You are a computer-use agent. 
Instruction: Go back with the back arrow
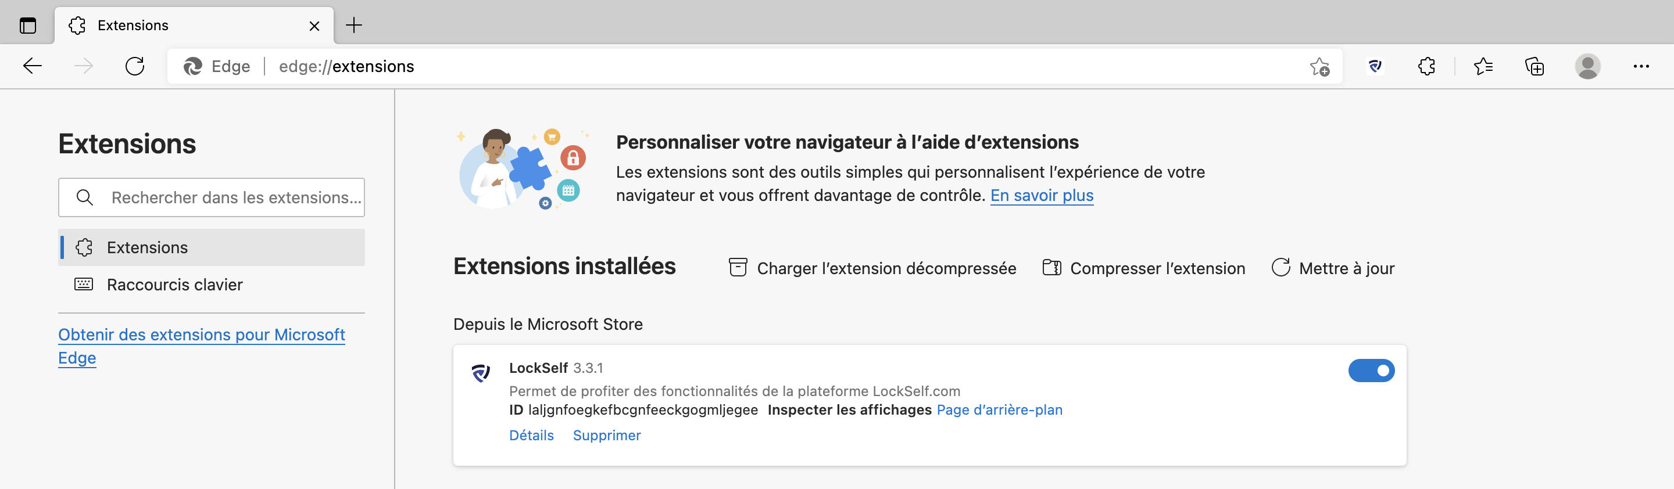[33, 66]
